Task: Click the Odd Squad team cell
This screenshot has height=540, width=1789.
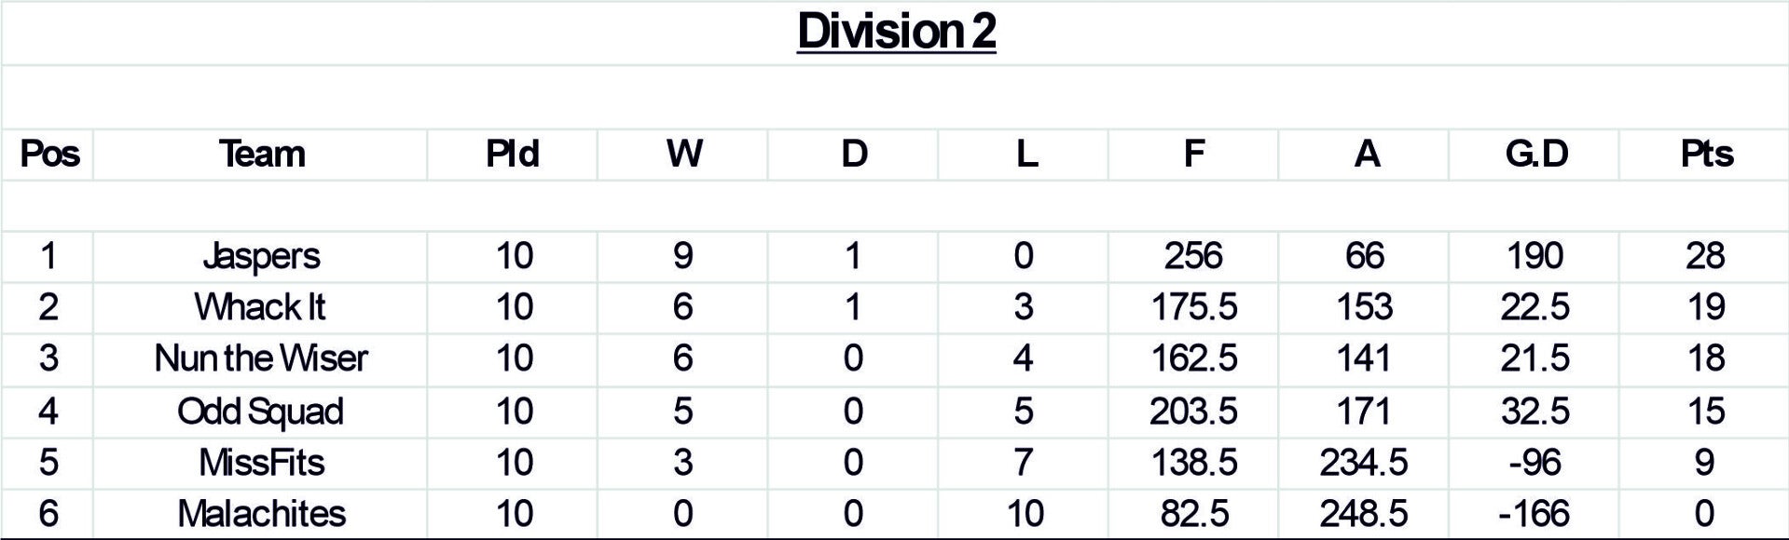Action: (x=261, y=411)
